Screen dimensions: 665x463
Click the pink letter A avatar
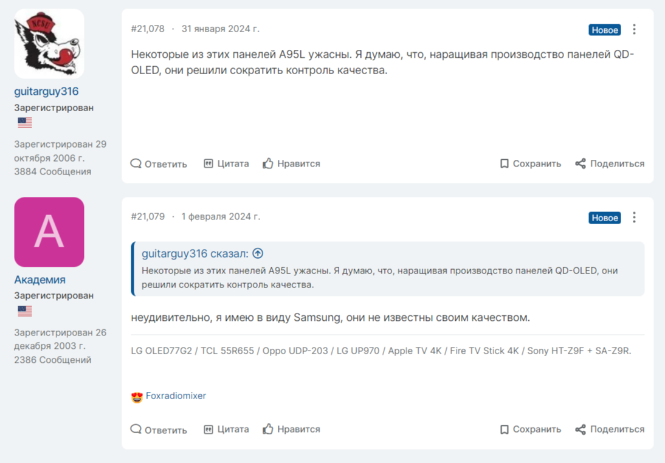[49, 231]
